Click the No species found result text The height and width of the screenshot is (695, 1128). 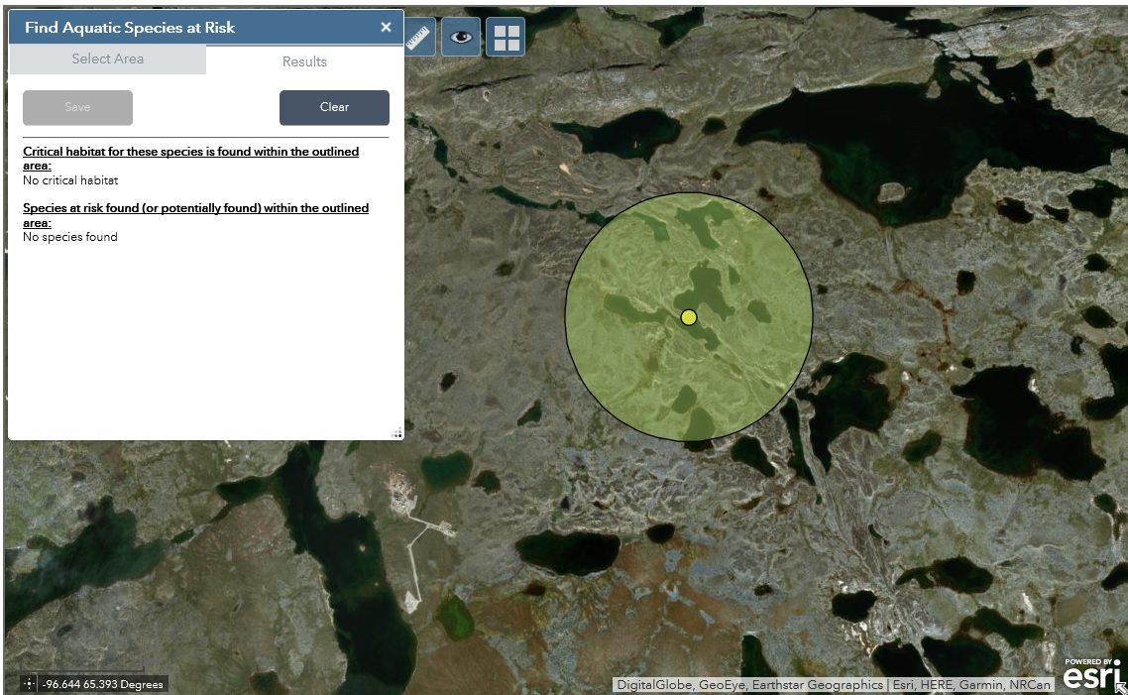tap(70, 237)
